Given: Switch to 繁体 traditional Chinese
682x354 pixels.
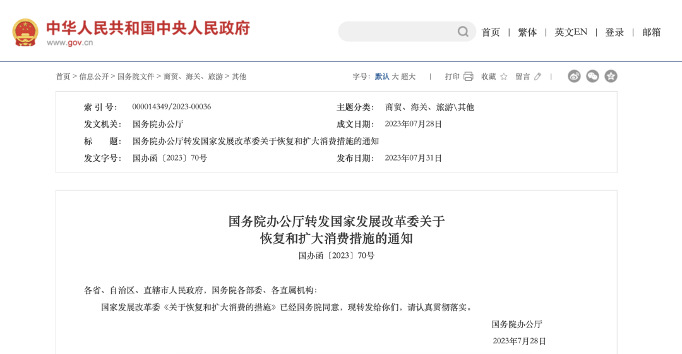Looking at the screenshot, I should click(527, 32).
